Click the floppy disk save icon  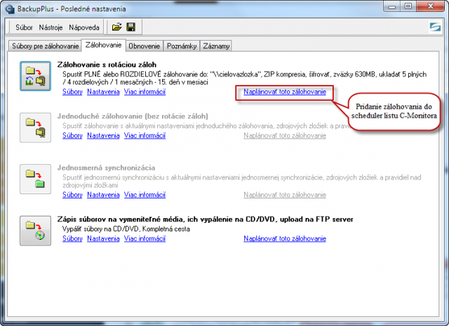point(131,27)
